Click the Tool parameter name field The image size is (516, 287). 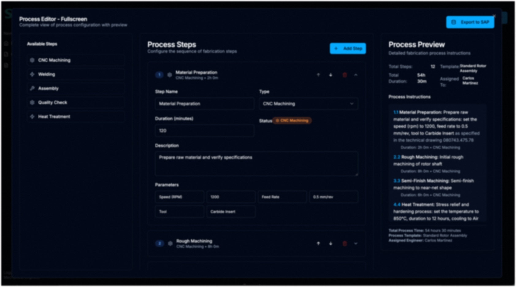click(x=179, y=212)
